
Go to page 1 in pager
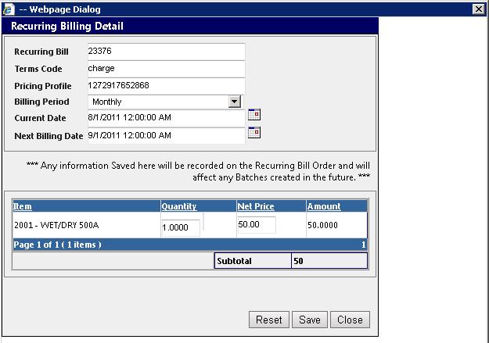363,245
